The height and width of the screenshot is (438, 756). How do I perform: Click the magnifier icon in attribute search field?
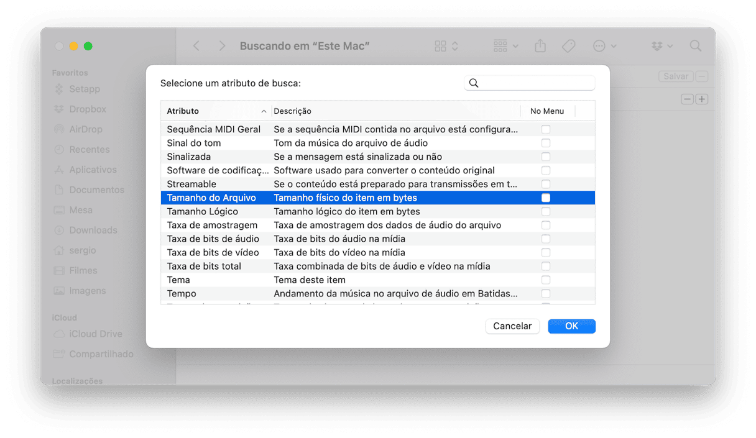(474, 83)
